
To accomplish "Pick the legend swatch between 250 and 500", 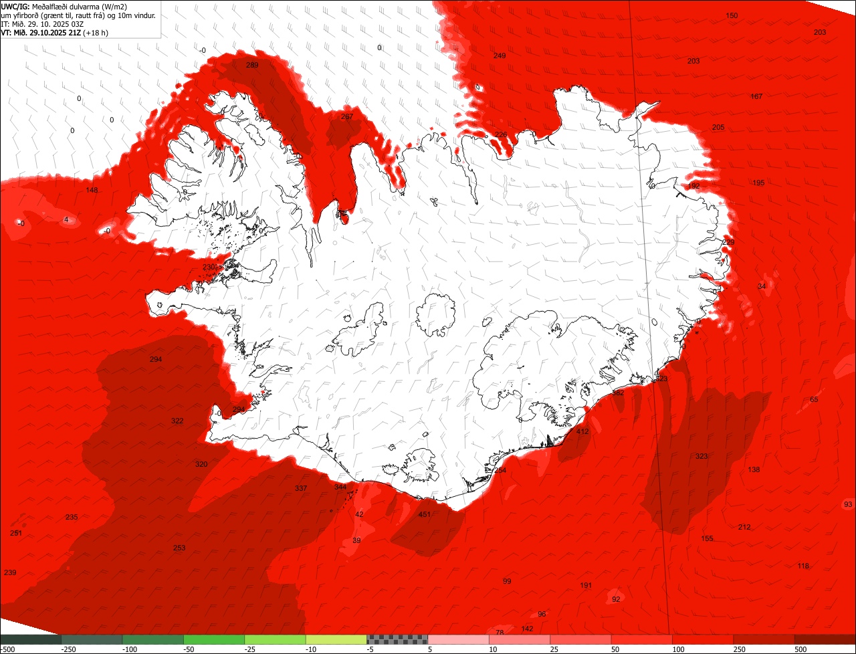I will click(764, 639).
